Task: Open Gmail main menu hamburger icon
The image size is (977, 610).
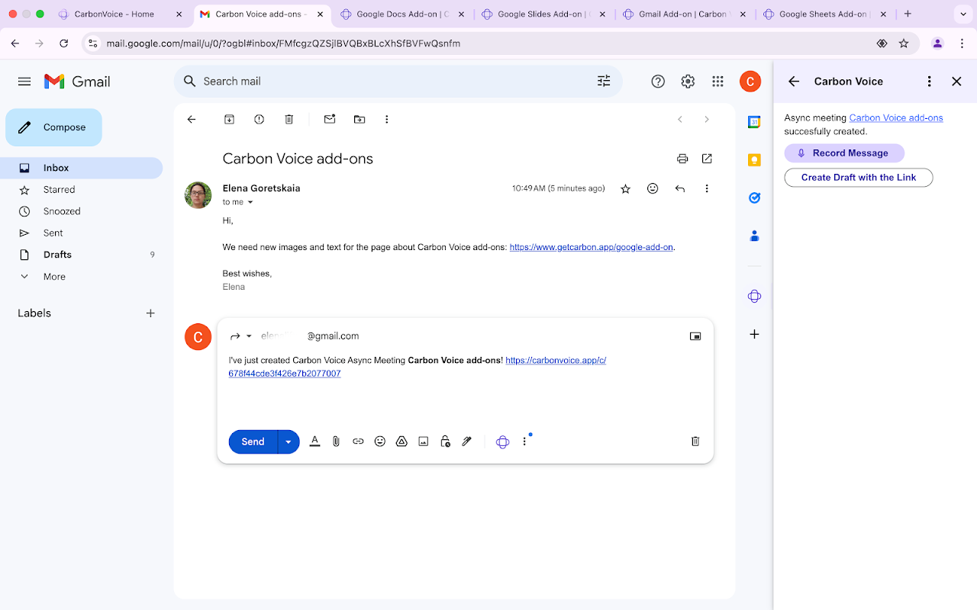Action: point(24,82)
